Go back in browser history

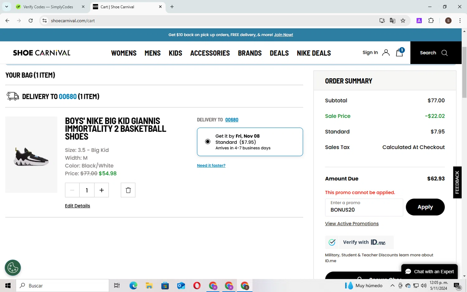tap(7, 21)
